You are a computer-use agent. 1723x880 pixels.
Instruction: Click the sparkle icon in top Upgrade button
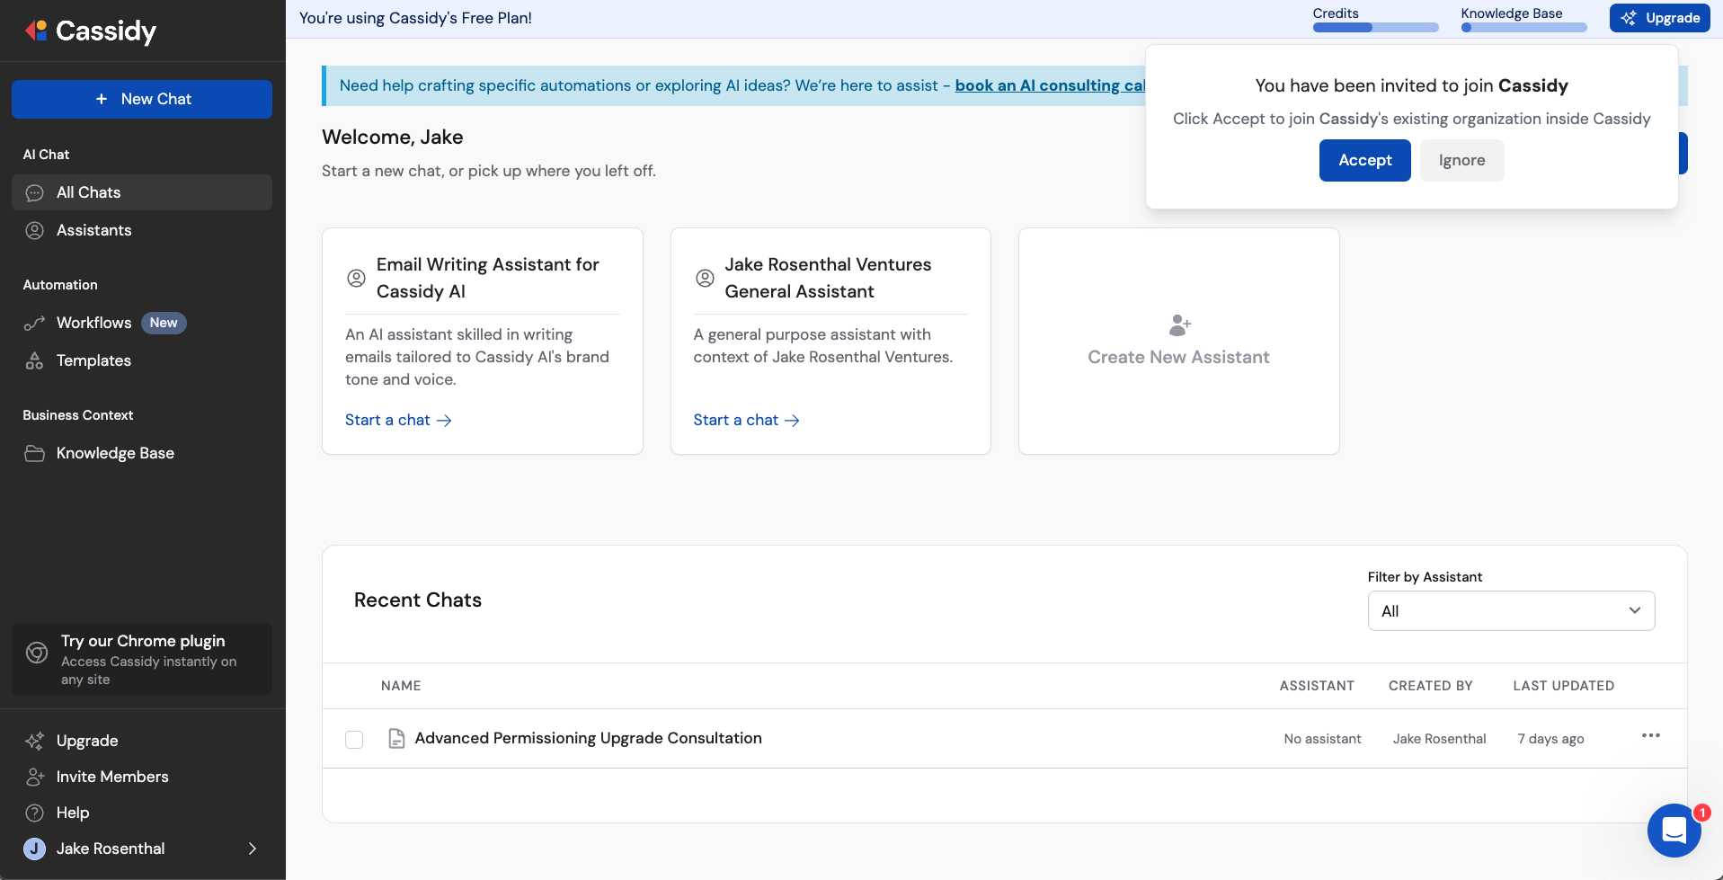coord(1629,19)
